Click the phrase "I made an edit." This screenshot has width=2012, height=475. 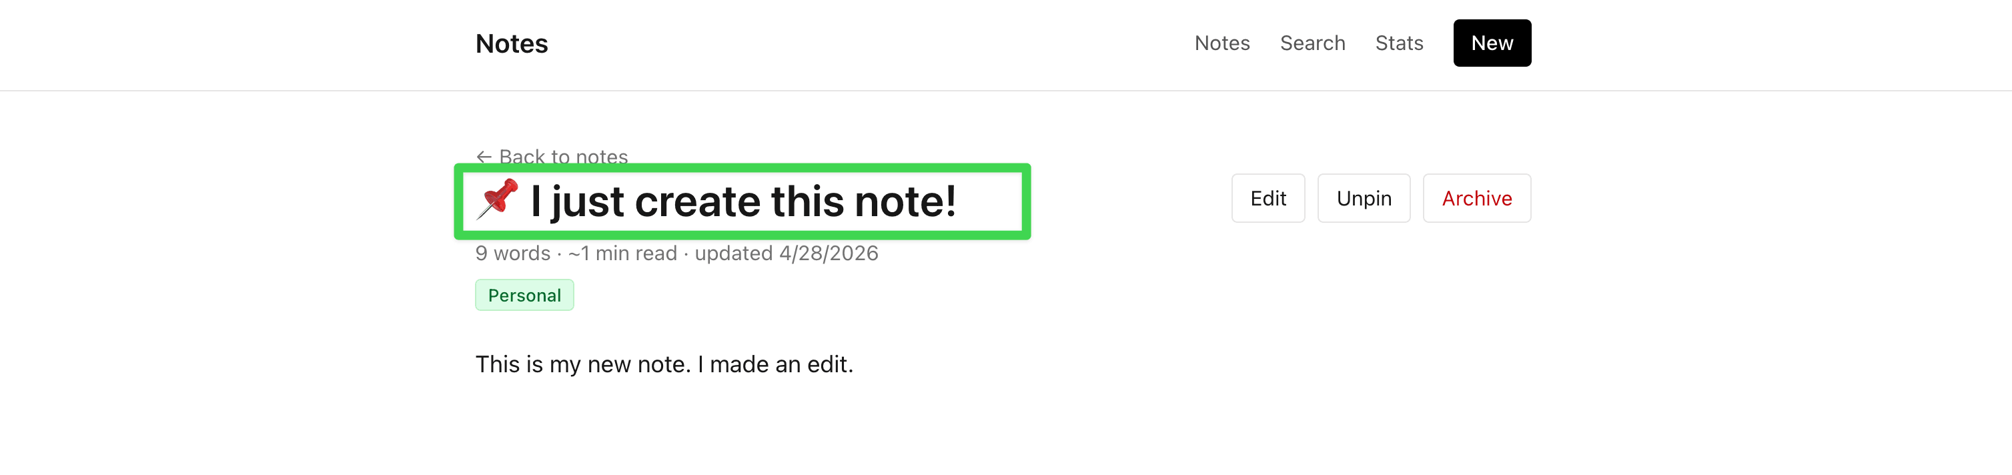[x=775, y=364]
